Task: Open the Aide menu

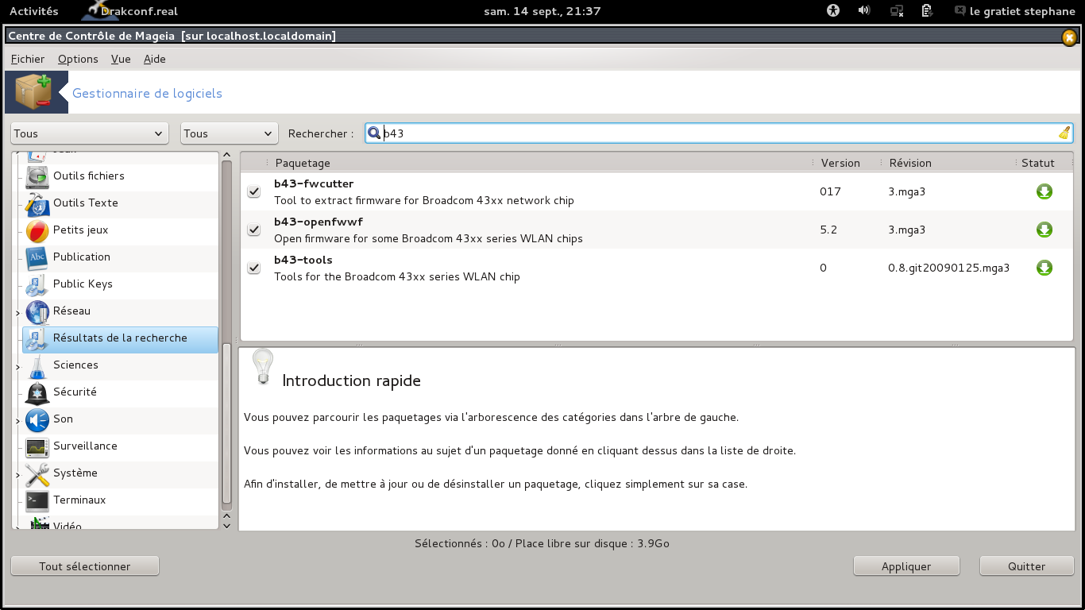Action: click(155, 59)
